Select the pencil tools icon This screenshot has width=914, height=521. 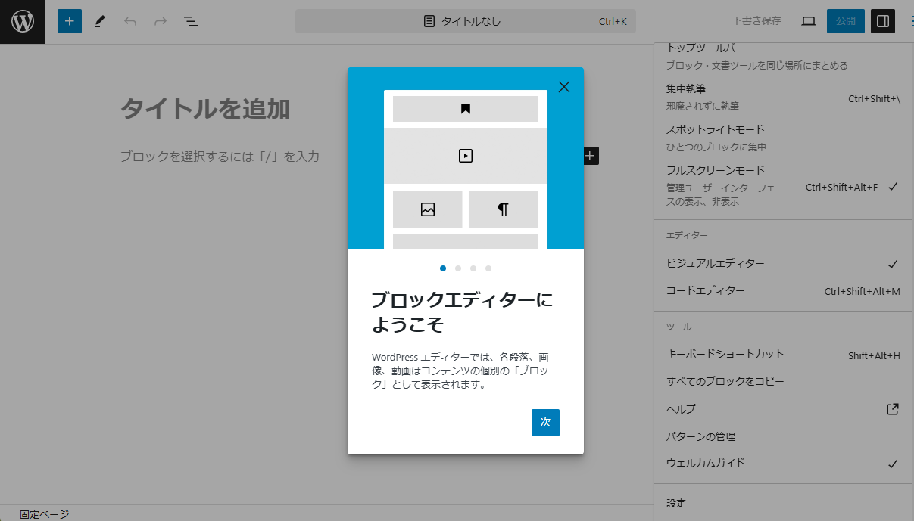click(100, 21)
